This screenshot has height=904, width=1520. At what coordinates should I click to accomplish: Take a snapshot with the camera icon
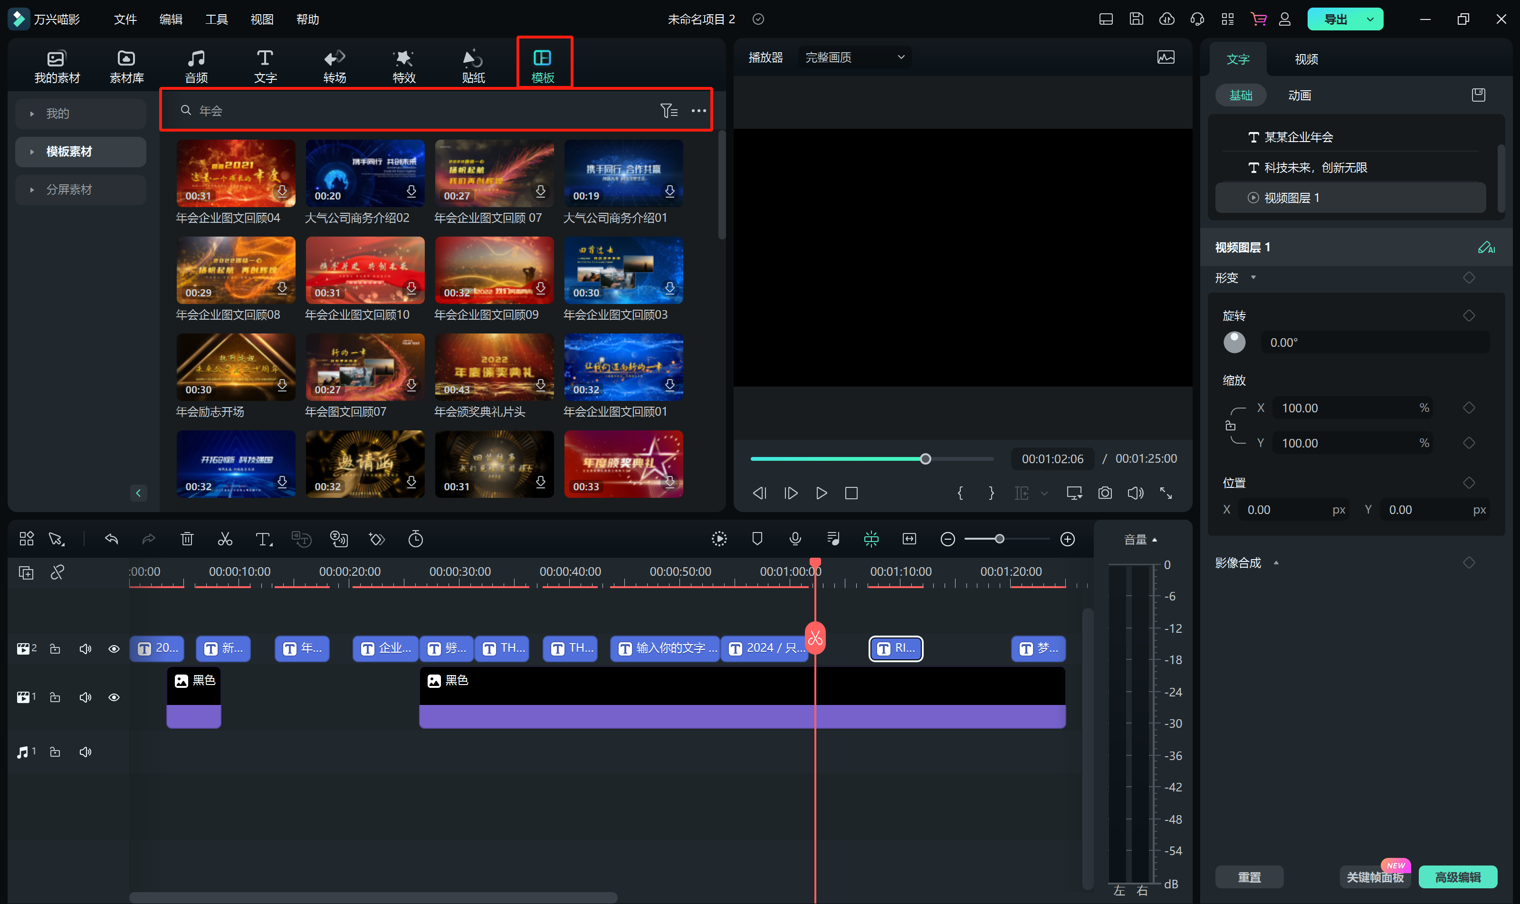click(x=1105, y=493)
